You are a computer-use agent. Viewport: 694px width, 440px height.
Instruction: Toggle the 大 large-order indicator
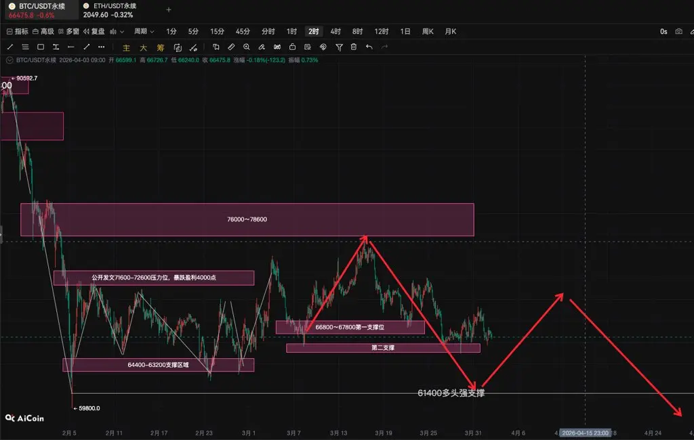[x=144, y=47]
